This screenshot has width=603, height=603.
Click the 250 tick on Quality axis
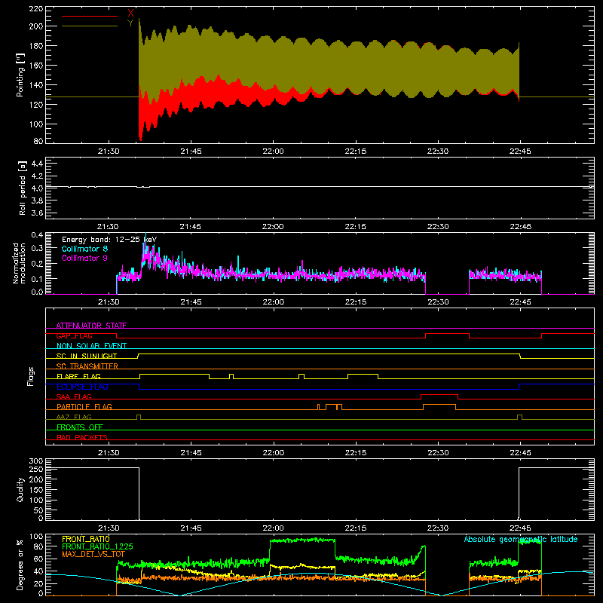tap(35, 469)
